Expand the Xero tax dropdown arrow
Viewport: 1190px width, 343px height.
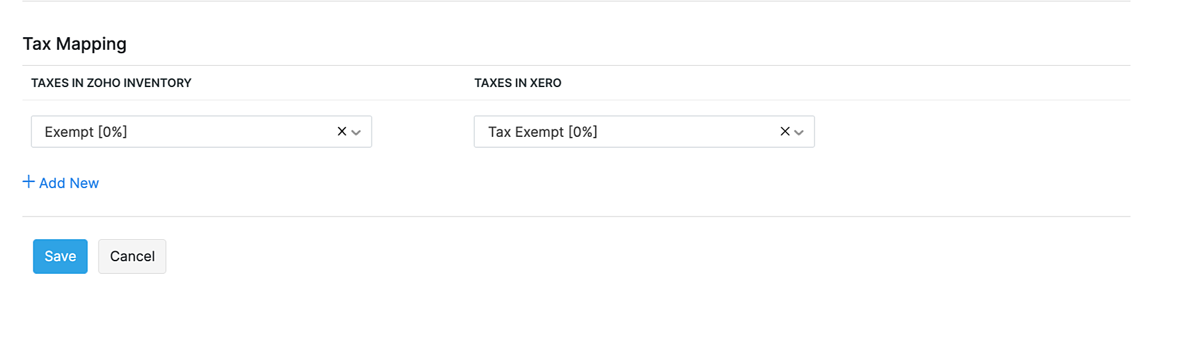(799, 132)
